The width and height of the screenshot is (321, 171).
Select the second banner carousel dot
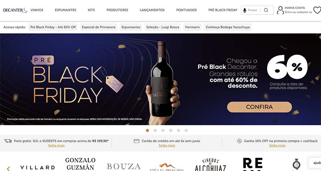tap(155, 130)
